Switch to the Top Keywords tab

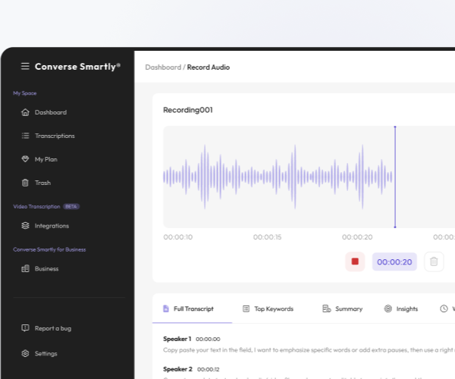268,309
